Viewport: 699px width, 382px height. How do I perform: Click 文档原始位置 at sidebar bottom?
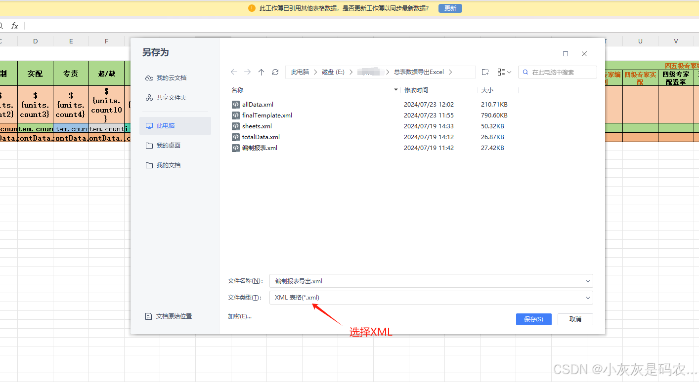169,316
